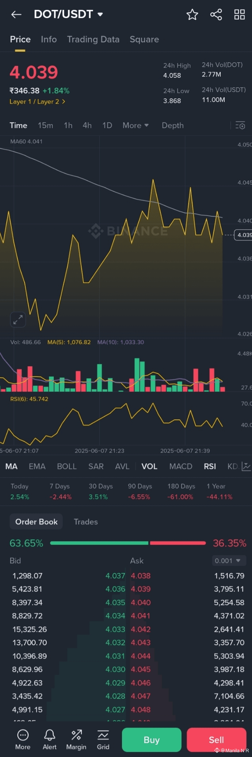The height and width of the screenshot is (757, 252).
Task: Select ask price 4.047
Action: (141, 696)
